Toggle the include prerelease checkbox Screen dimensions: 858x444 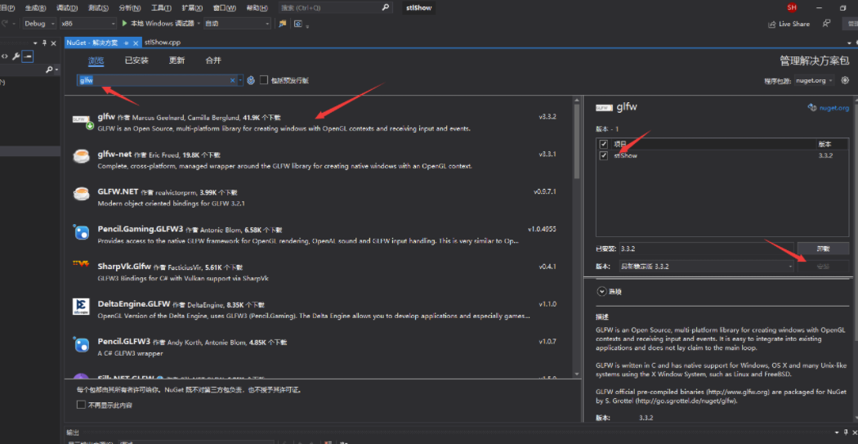[x=264, y=80]
